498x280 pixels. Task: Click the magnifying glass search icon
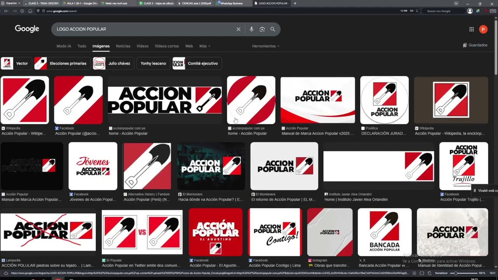coord(273,29)
